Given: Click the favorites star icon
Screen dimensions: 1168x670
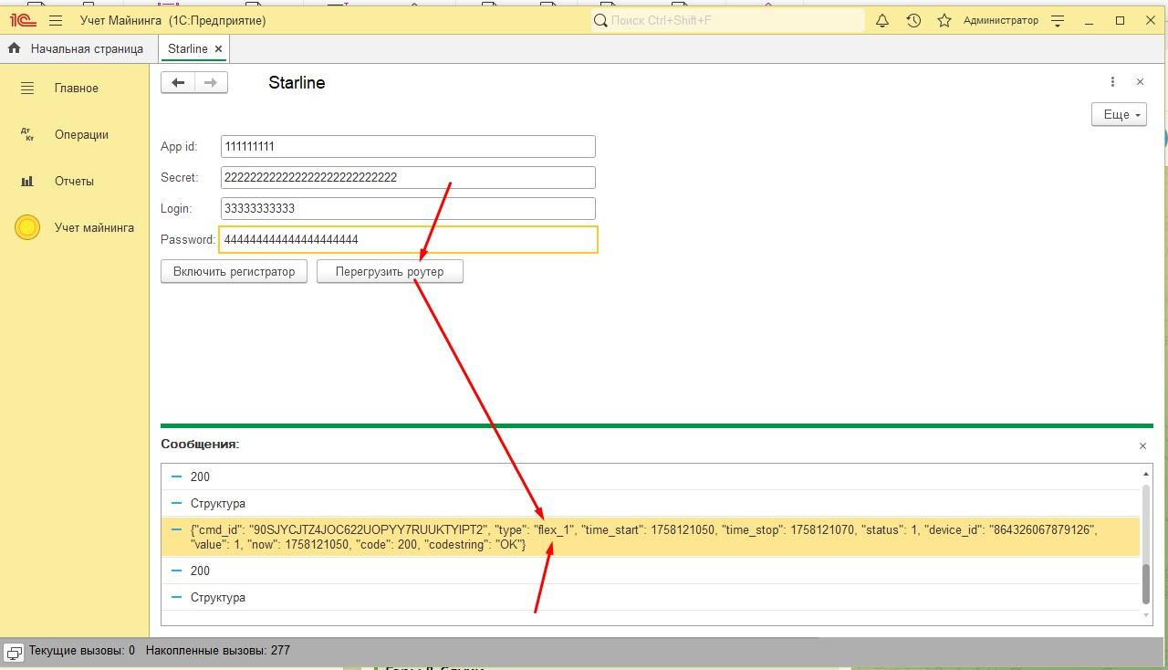Looking at the screenshot, I should 944,20.
